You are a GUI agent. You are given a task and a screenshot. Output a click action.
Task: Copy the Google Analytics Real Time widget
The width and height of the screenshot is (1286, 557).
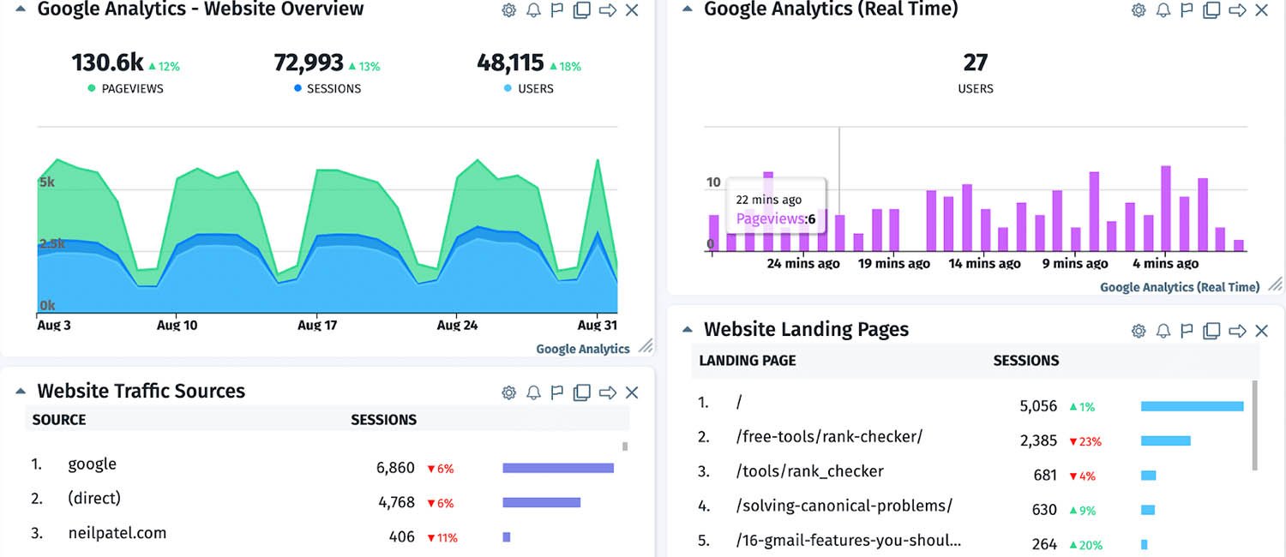point(1211,10)
